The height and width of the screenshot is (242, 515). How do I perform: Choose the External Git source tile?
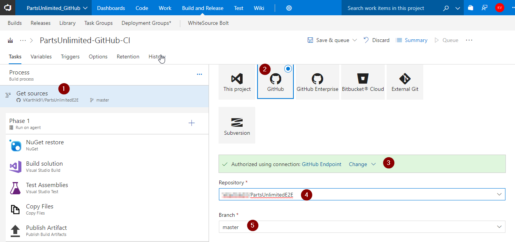405,82
